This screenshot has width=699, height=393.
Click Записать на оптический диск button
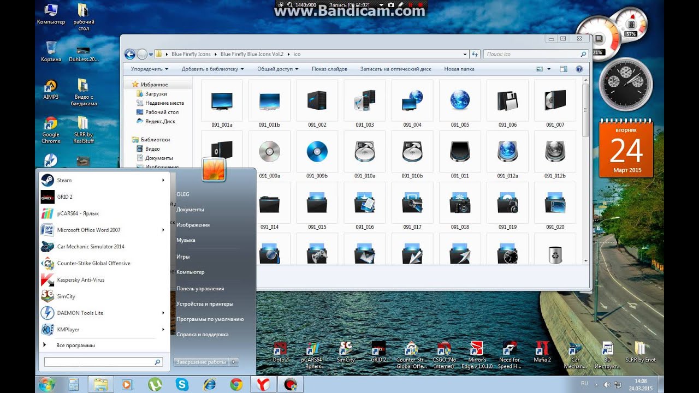tap(395, 69)
